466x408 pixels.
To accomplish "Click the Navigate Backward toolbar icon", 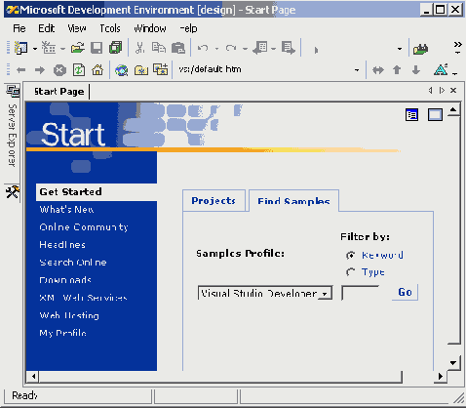I will pos(260,48).
